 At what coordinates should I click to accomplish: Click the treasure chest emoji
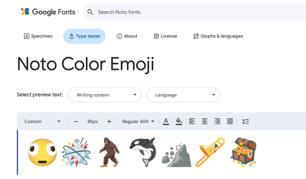pyautogui.click(x=244, y=152)
